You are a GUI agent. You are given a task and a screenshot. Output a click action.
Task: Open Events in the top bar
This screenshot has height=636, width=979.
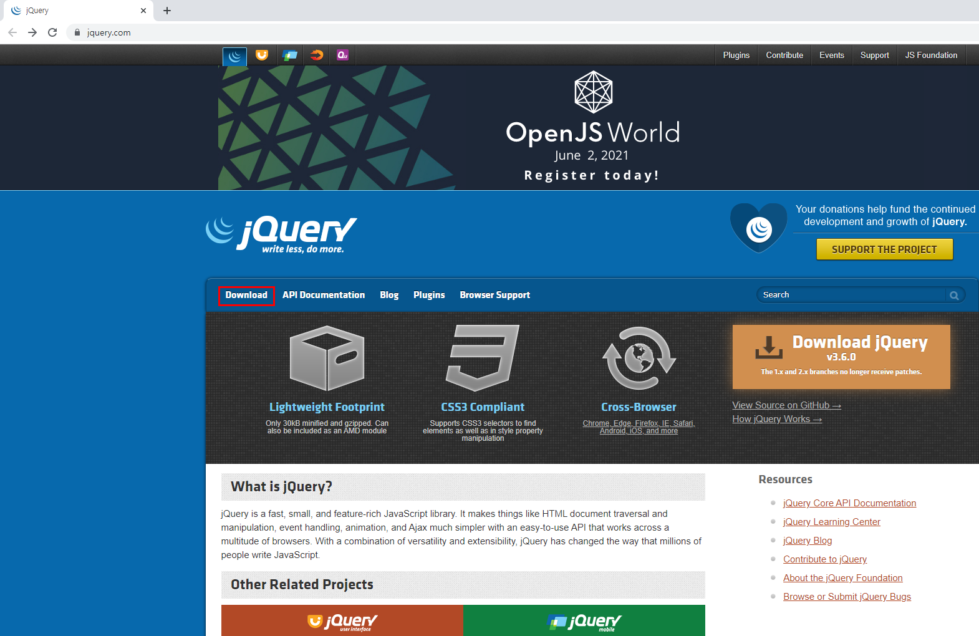pyautogui.click(x=832, y=55)
